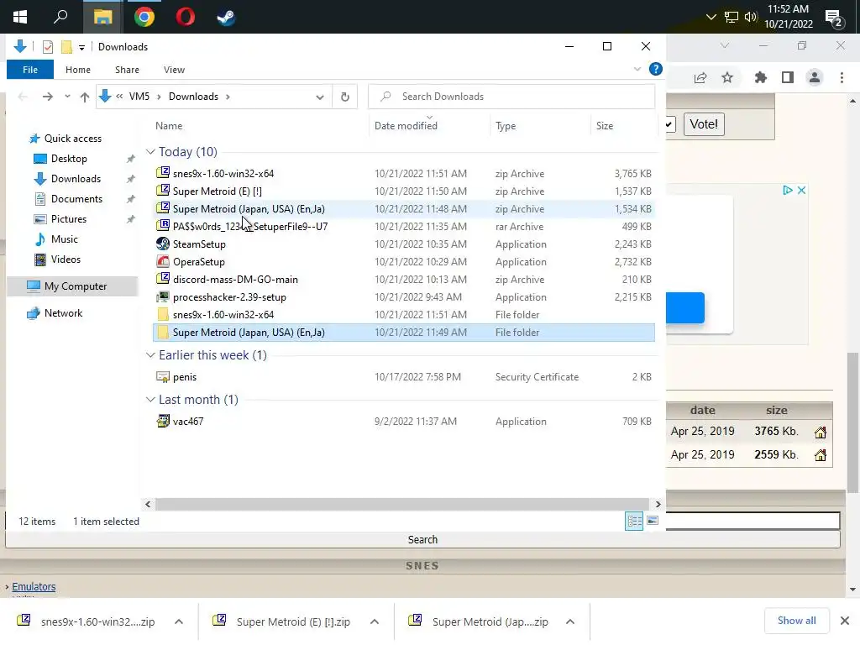Switch to large icons view layout
The height and width of the screenshot is (645, 860).
tap(653, 521)
